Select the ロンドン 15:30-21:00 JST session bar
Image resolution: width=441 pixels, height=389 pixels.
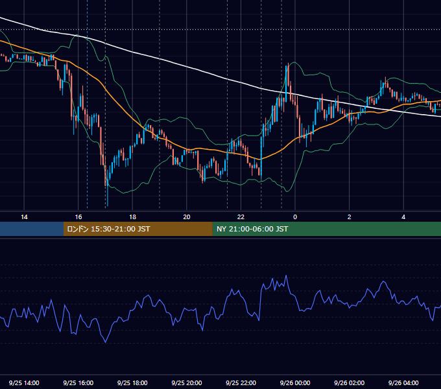(x=137, y=229)
